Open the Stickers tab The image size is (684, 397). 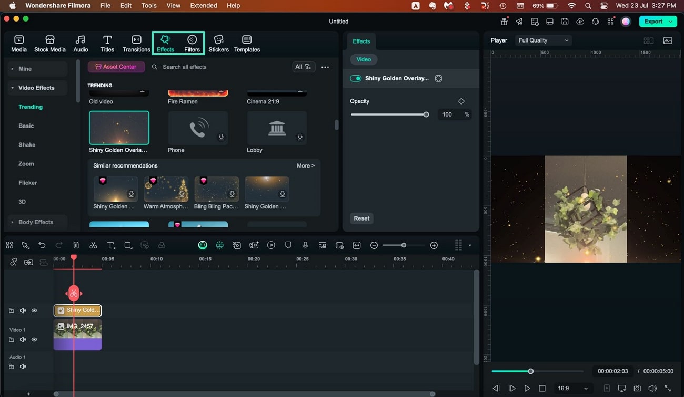click(218, 44)
